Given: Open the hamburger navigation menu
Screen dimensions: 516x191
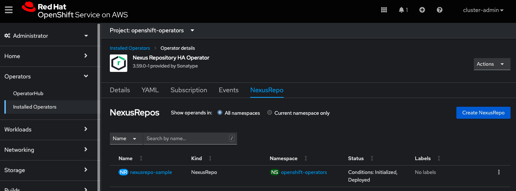Looking at the screenshot, I should [9, 10].
